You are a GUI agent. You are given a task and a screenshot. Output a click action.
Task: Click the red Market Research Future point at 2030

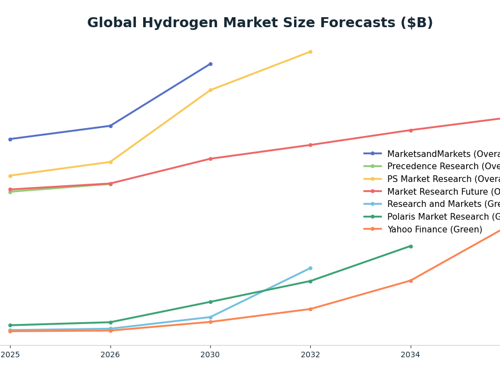[x=210, y=159]
